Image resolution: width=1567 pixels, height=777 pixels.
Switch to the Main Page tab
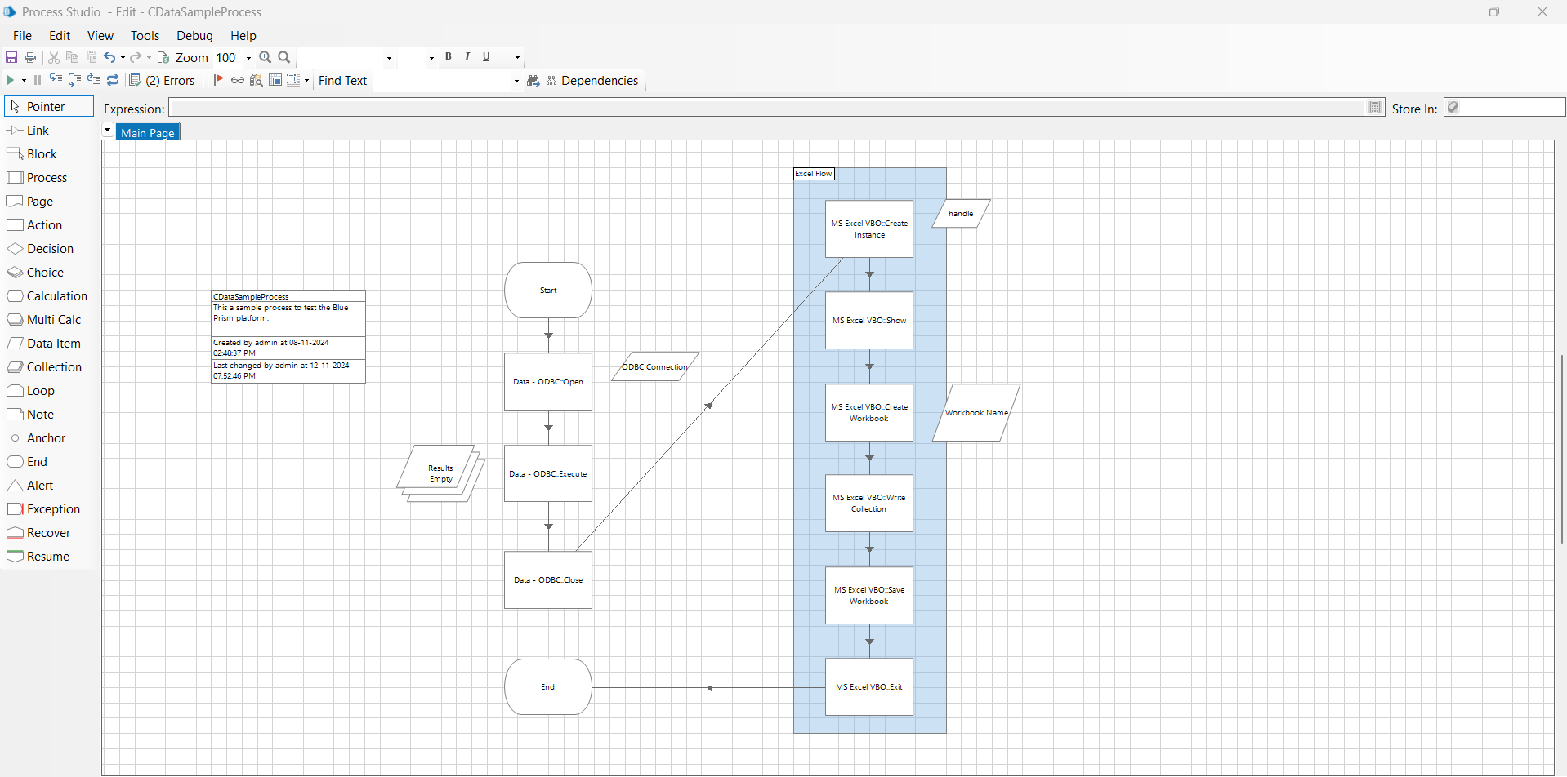pos(148,132)
